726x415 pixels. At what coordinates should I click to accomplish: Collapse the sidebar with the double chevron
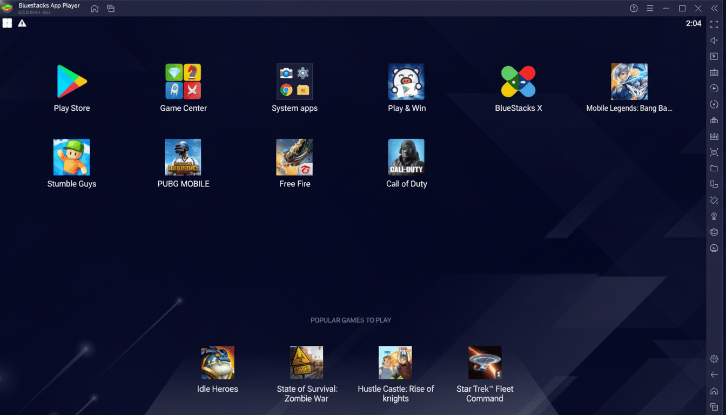pos(714,8)
